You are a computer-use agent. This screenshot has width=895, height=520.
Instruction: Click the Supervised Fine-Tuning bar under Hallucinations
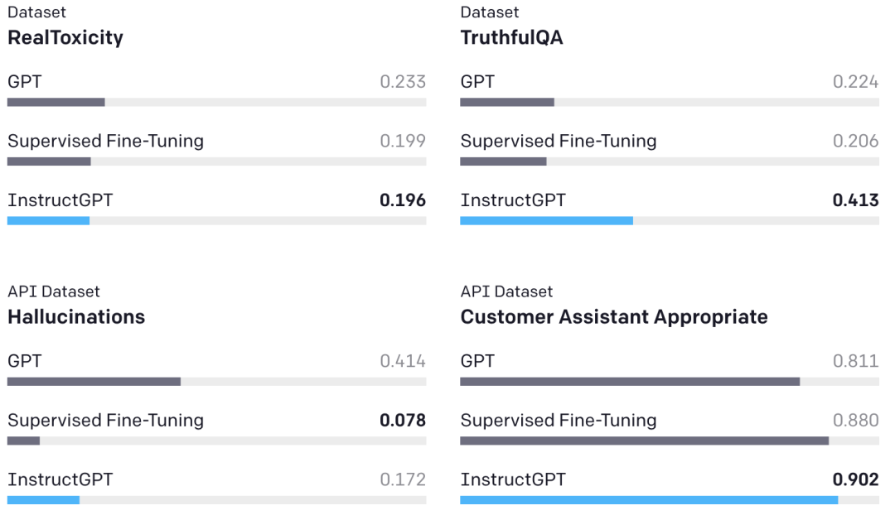23,441
